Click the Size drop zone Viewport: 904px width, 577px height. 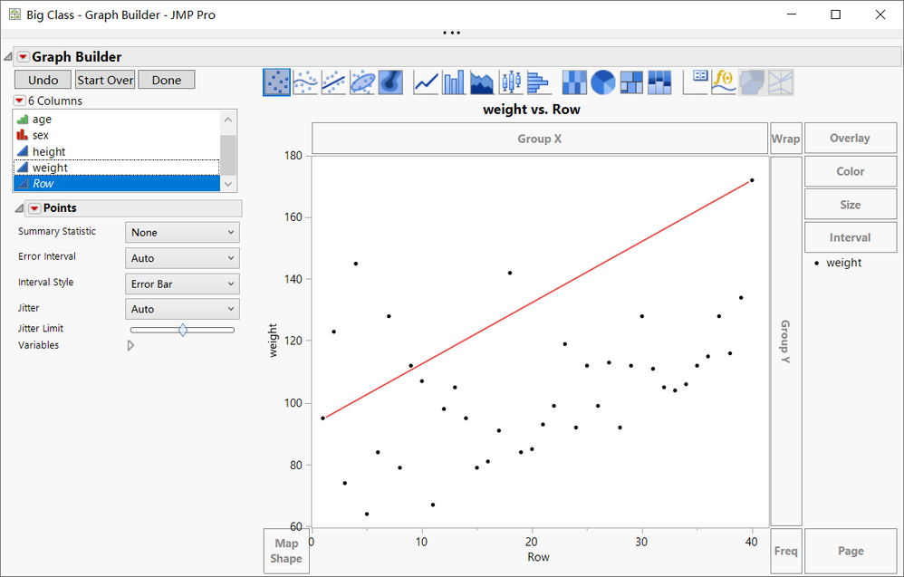(851, 205)
